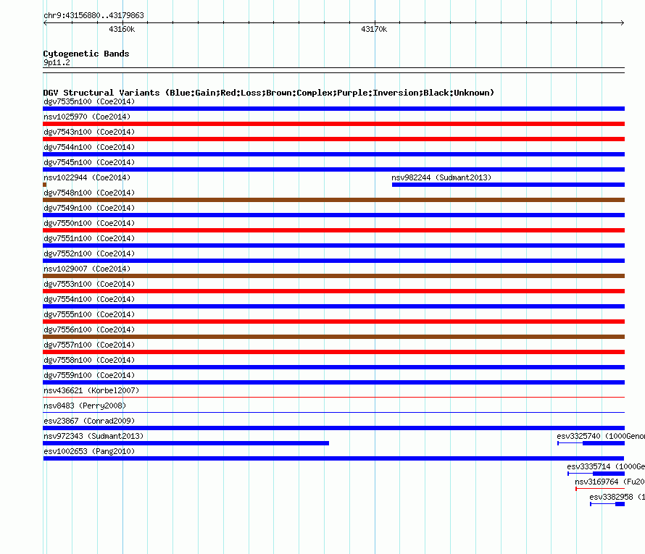Click the nsv1022944 (Coe2014) label

pyautogui.click(x=87, y=177)
